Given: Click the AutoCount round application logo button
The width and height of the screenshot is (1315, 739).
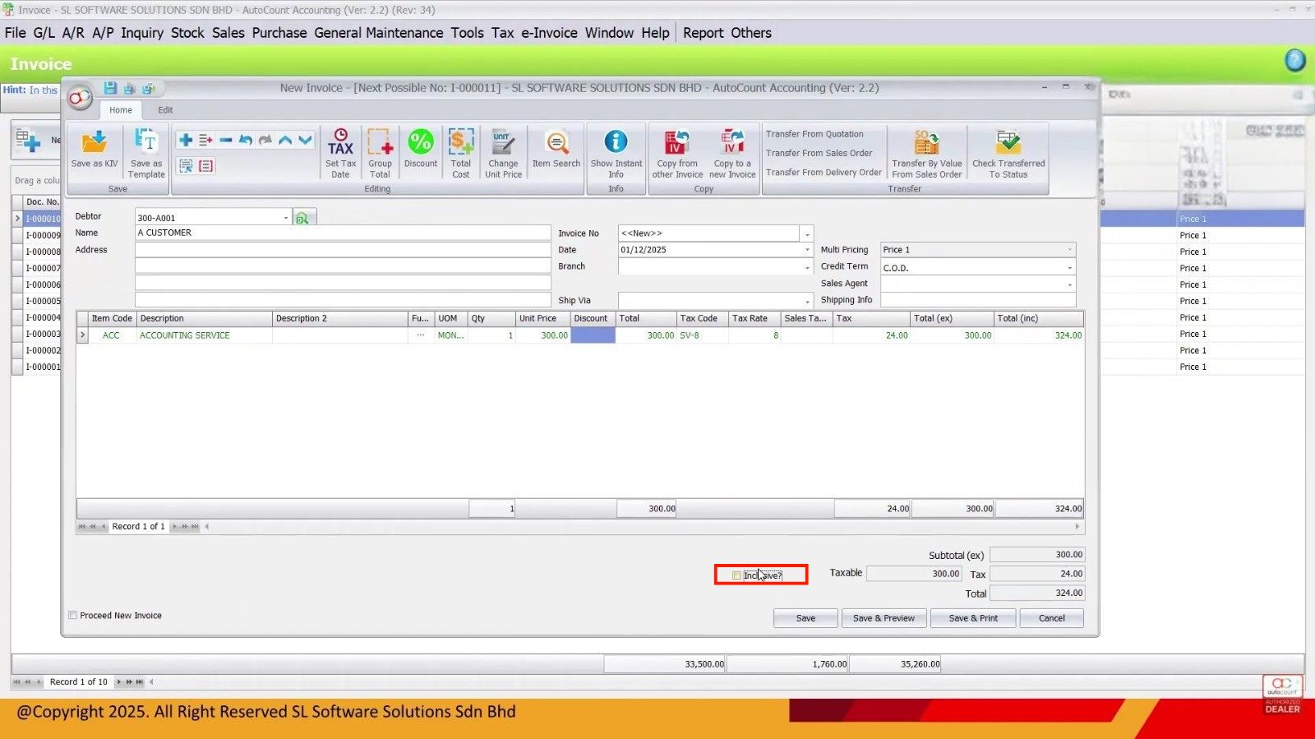Looking at the screenshot, I should 79,98.
